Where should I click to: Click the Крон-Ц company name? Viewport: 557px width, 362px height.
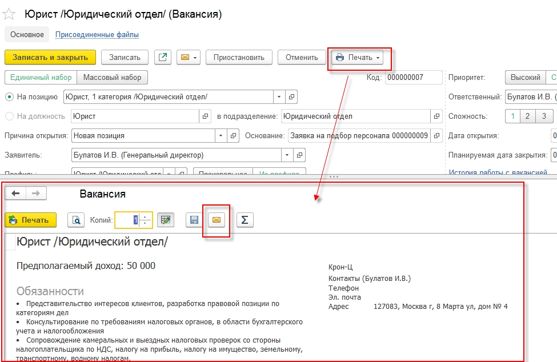pyautogui.click(x=340, y=267)
